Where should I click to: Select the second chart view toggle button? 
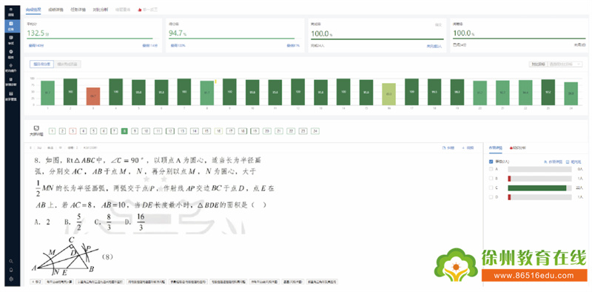68,64
